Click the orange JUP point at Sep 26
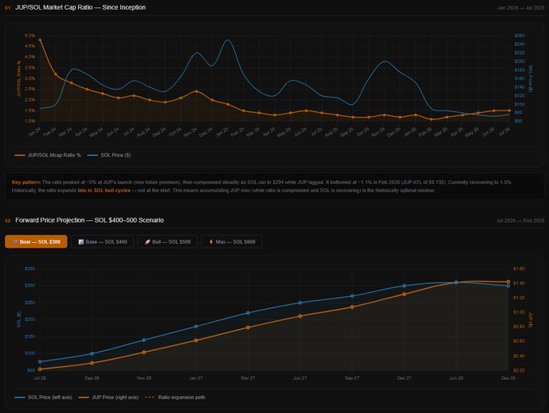The width and height of the screenshot is (549, 413). coord(92,363)
